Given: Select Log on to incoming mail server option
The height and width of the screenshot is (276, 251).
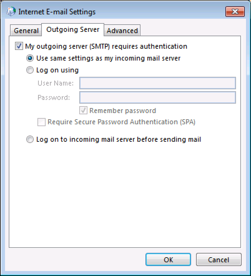Looking at the screenshot, I should [x=30, y=139].
